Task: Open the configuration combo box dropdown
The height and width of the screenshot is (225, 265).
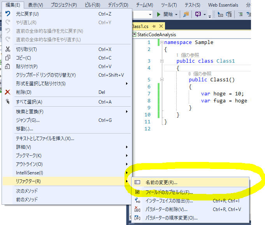Action: (150, 14)
